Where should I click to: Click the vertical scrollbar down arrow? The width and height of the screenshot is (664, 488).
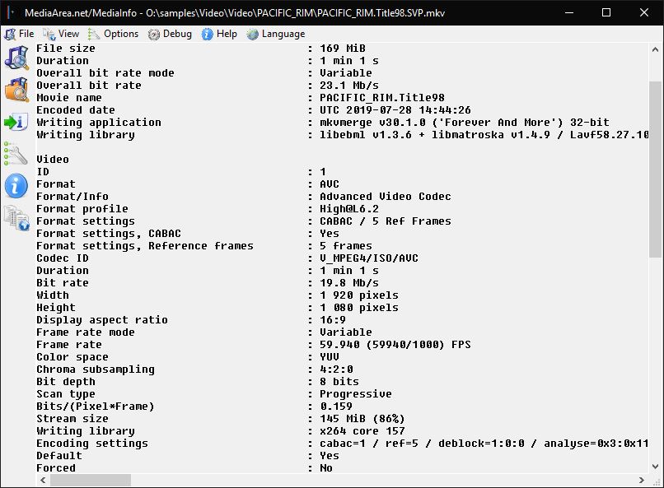(655, 467)
